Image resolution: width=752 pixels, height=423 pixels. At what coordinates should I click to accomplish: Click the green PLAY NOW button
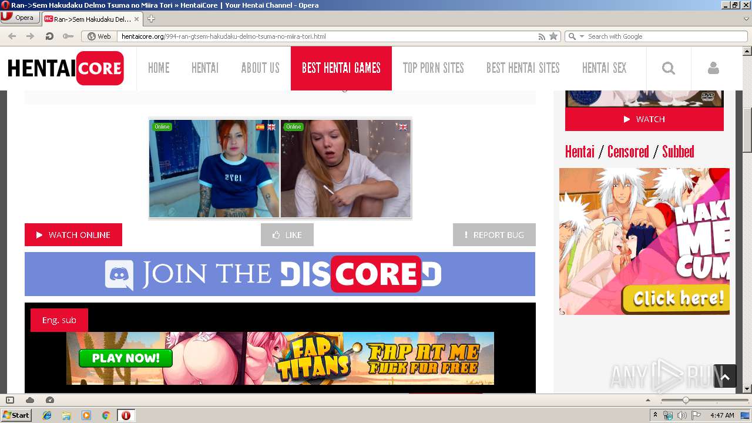point(126,358)
